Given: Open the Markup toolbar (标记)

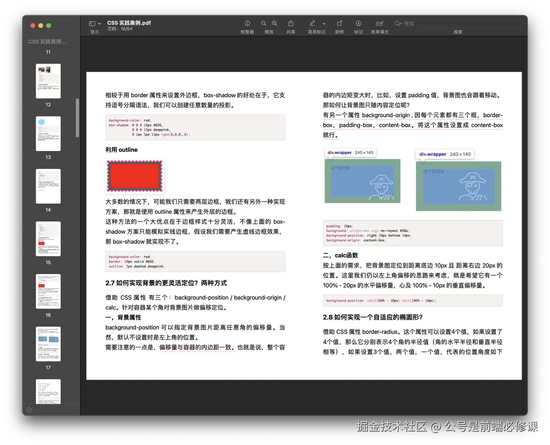Looking at the screenshot, I should (359, 23).
